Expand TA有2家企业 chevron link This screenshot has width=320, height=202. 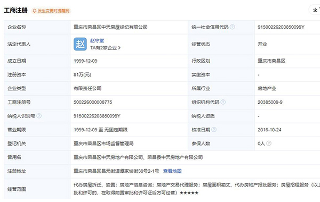click(x=105, y=48)
